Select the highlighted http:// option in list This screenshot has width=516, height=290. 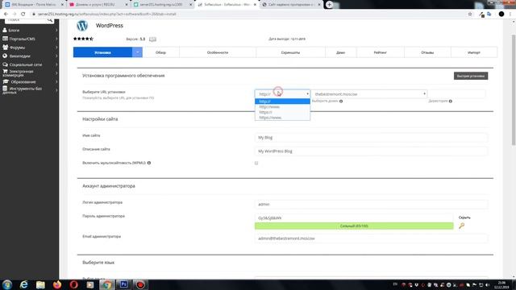pos(282,101)
